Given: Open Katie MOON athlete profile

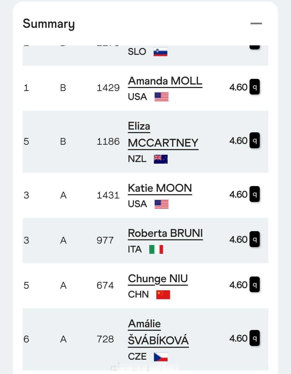Looking at the screenshot, I should (160, 188).
